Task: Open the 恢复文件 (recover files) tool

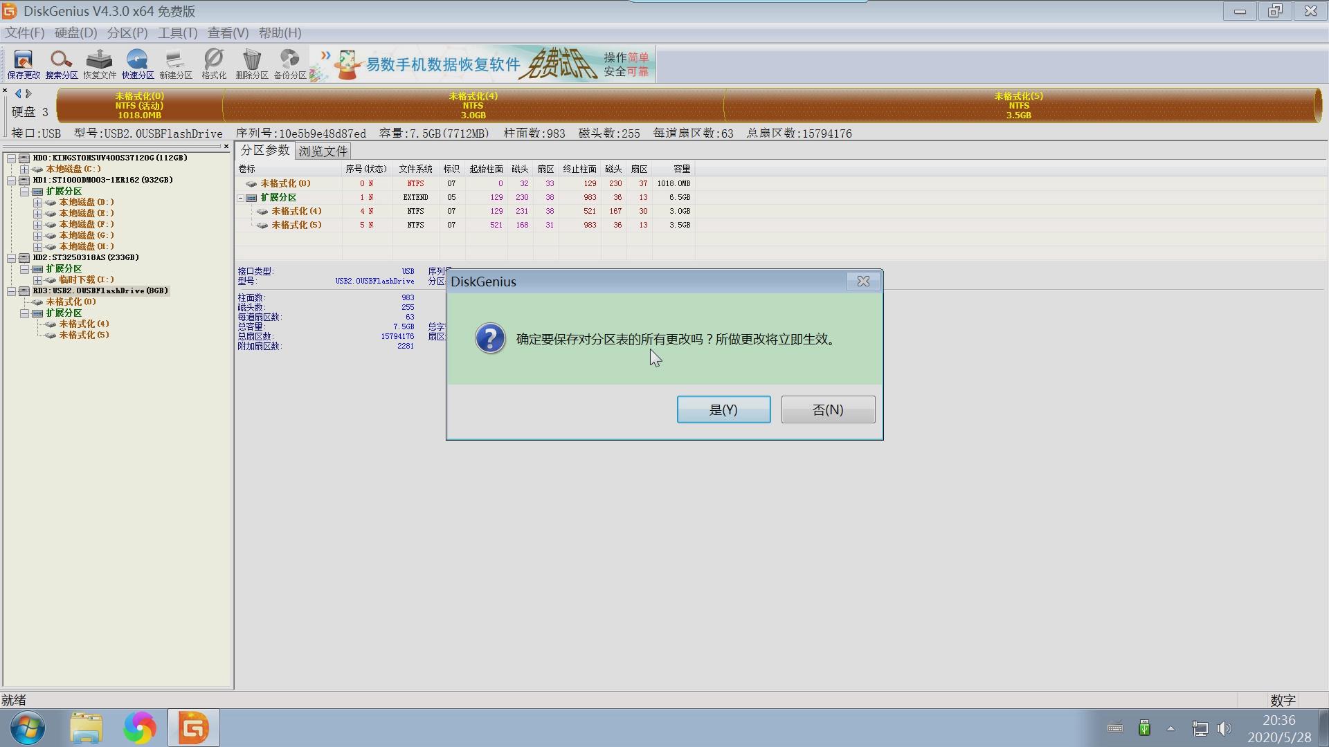Action: coord(99,64)
